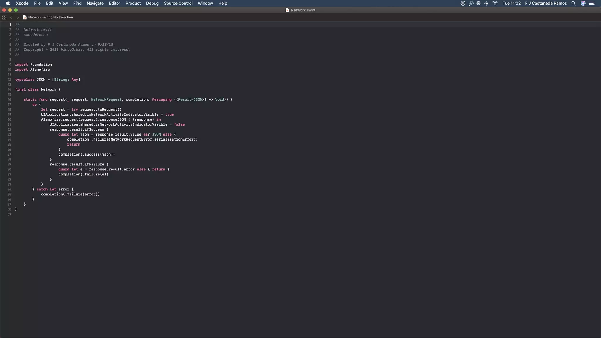The width and height of the screenshot is (601, 338).
Task: Place cursor on the import Alamofire line
Action: tap(40, 70)
